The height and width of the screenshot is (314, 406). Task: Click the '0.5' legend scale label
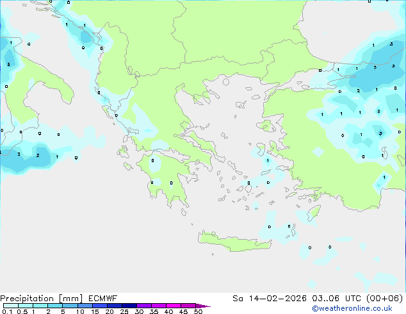tap(22, 311)
